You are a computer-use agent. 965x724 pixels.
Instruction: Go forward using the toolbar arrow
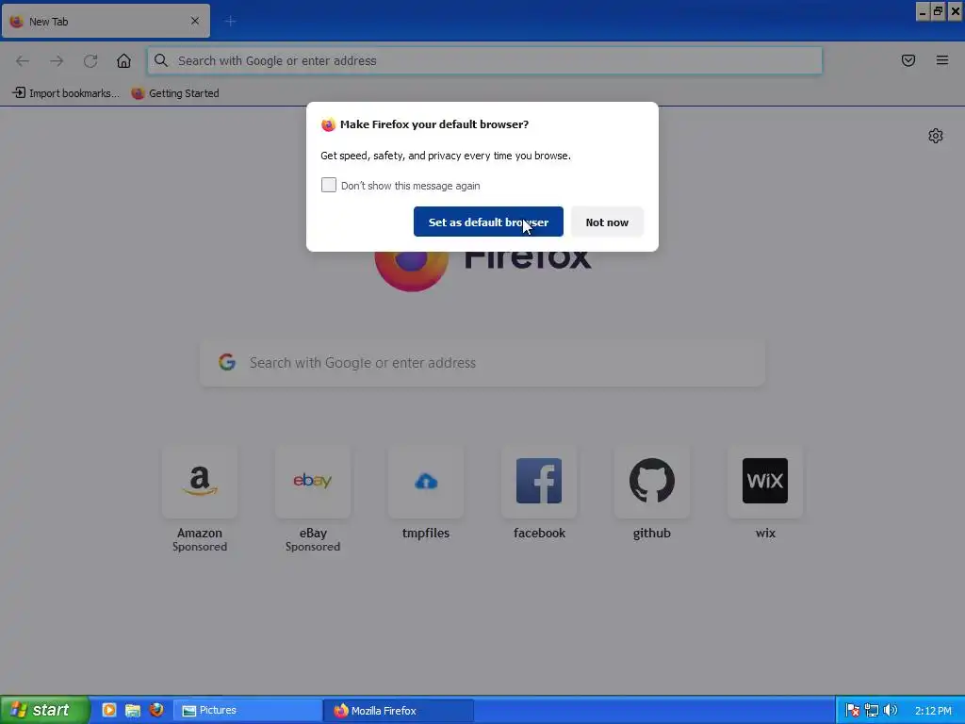[x=57, y=60]
